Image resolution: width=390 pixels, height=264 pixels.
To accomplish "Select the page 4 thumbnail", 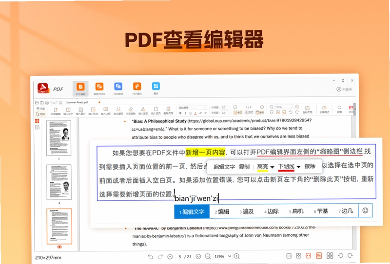I will 59,182.
